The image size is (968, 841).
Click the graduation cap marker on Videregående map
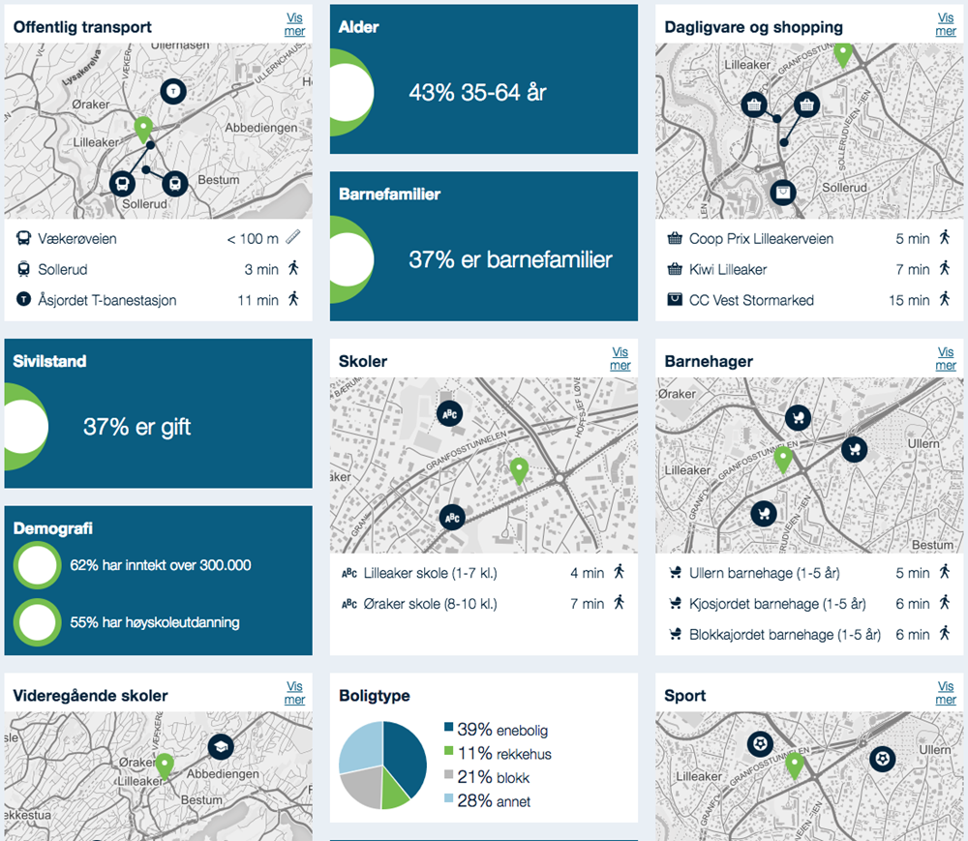click(222, 747)
